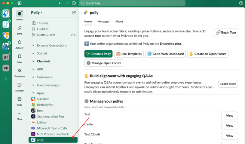Click the Learn more button
Screen dimensions: 245x144
228,84
